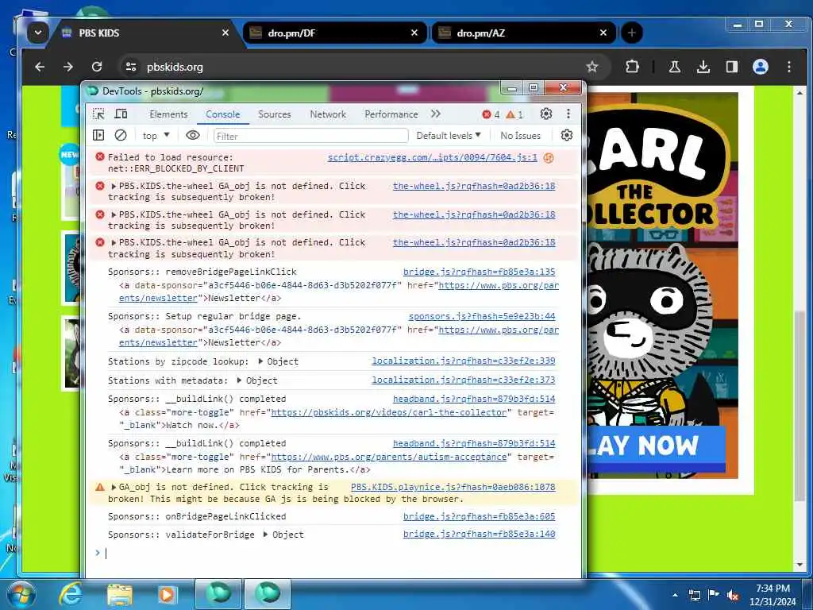Open sponsors.js:44 source link

coord(482,316)
